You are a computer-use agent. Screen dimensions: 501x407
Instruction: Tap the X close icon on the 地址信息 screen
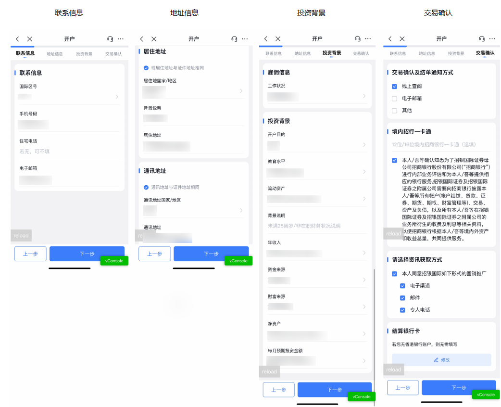154,39
